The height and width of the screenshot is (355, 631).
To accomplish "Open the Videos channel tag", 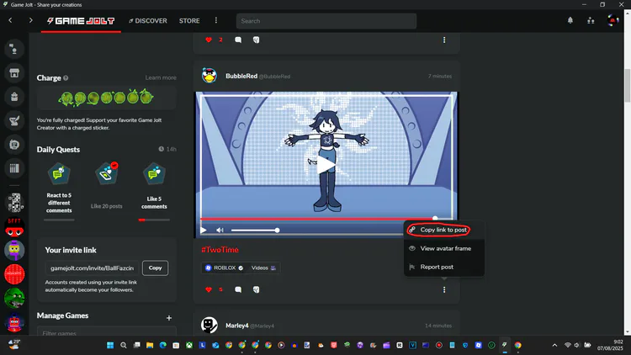I will click(263, 268).
